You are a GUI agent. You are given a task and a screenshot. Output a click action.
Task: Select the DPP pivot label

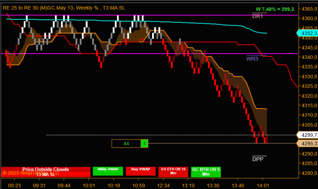pyautogui.click(x=258, y=159)
